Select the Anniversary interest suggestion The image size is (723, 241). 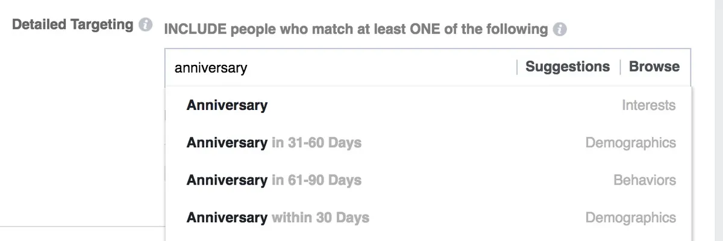pos(227,105)
